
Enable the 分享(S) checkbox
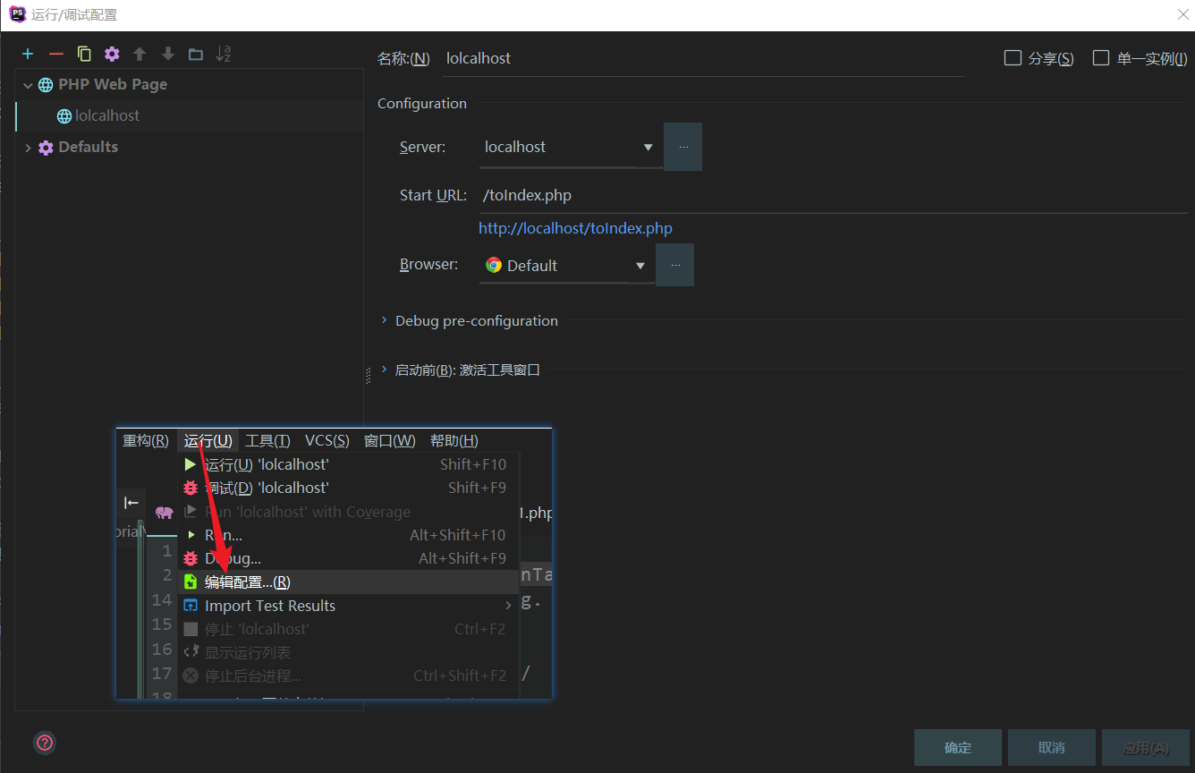click(x=1013, y=58)
